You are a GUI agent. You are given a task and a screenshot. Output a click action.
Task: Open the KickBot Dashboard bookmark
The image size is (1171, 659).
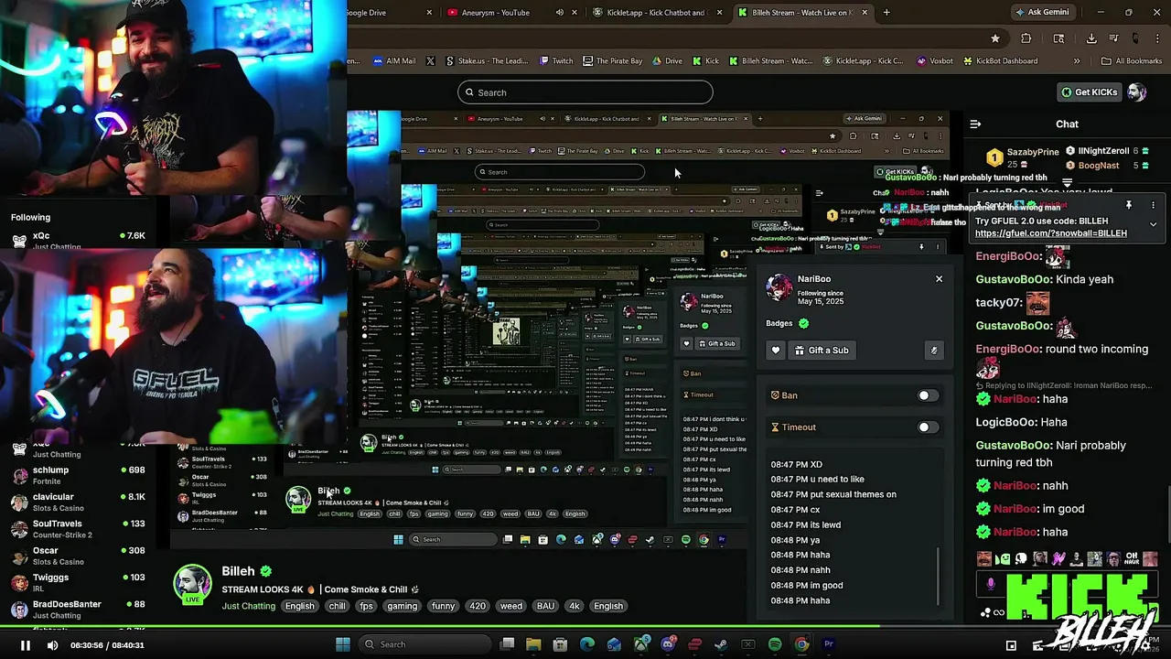click(x=1000, y=61)
